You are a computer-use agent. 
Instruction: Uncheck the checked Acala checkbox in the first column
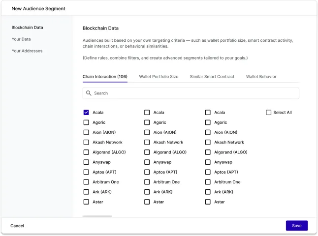[x=86, y=113]
